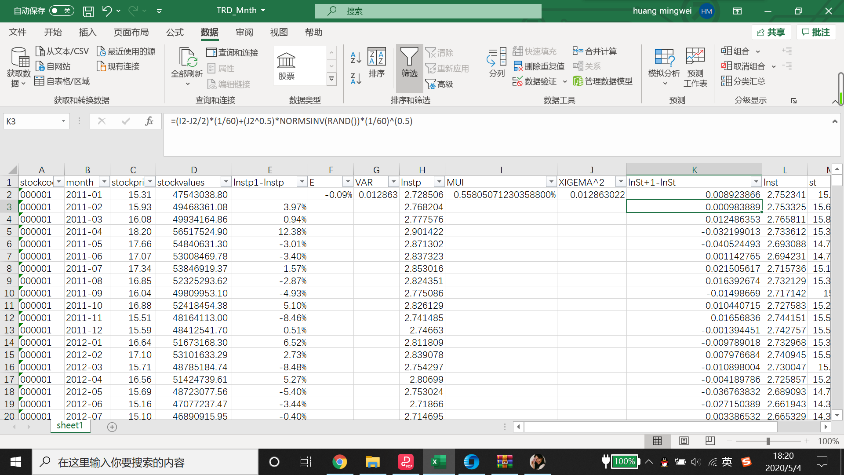Open the Insert ribbon tab
The image size is (844, 475).
pyautogui.click(x=87, y=32)
